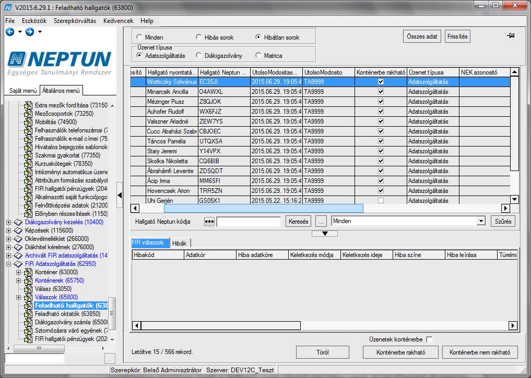Expand the Válaszok (65800) node

tap(19, 297)
